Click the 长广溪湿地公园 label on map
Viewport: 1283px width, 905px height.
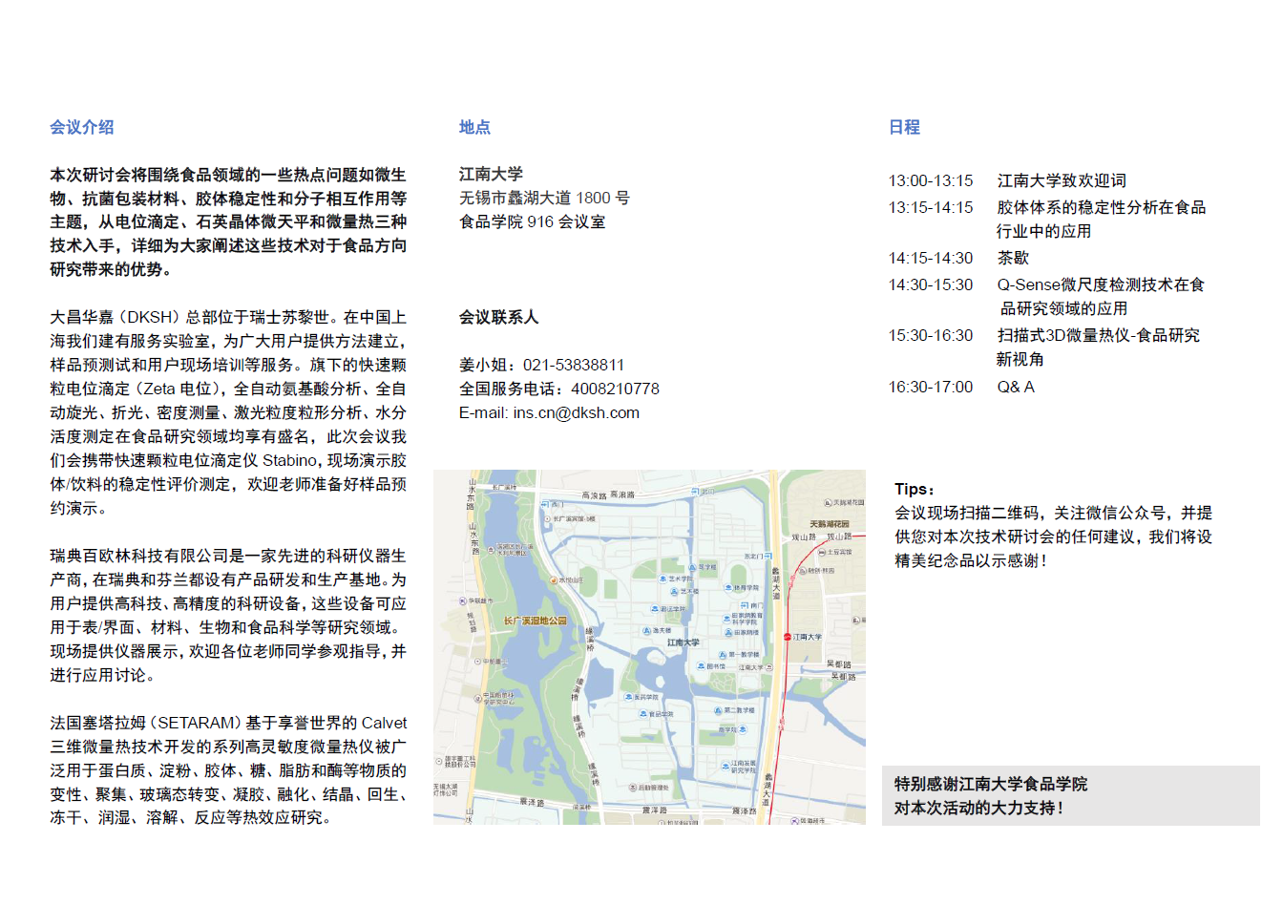point(535,621)
